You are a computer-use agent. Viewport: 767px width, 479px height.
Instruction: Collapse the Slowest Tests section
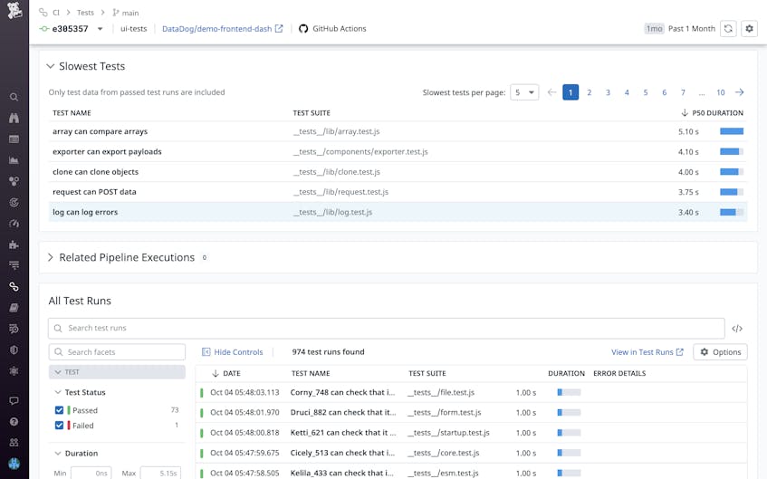[51, 66]
